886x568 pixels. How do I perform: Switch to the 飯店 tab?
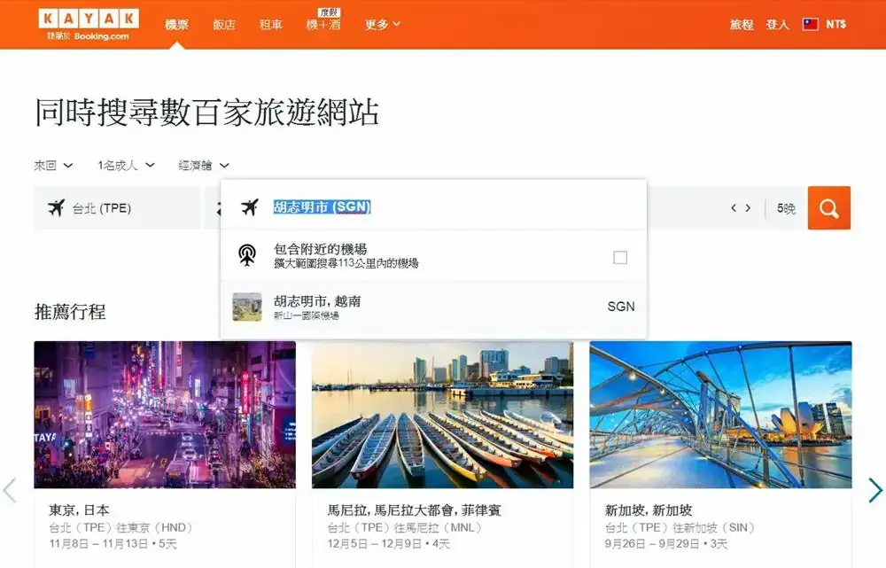tap(224, 25)
